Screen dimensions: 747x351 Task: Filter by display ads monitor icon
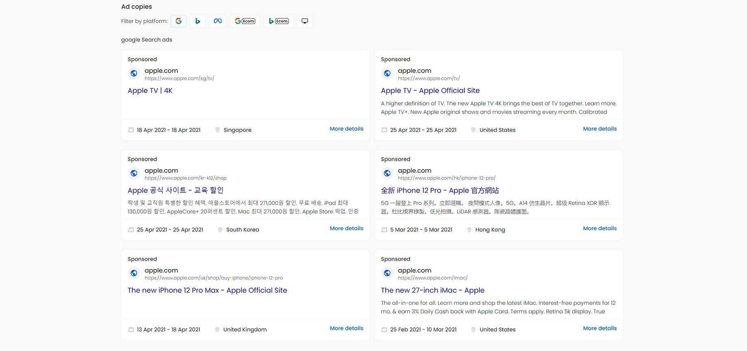[305, 21]
